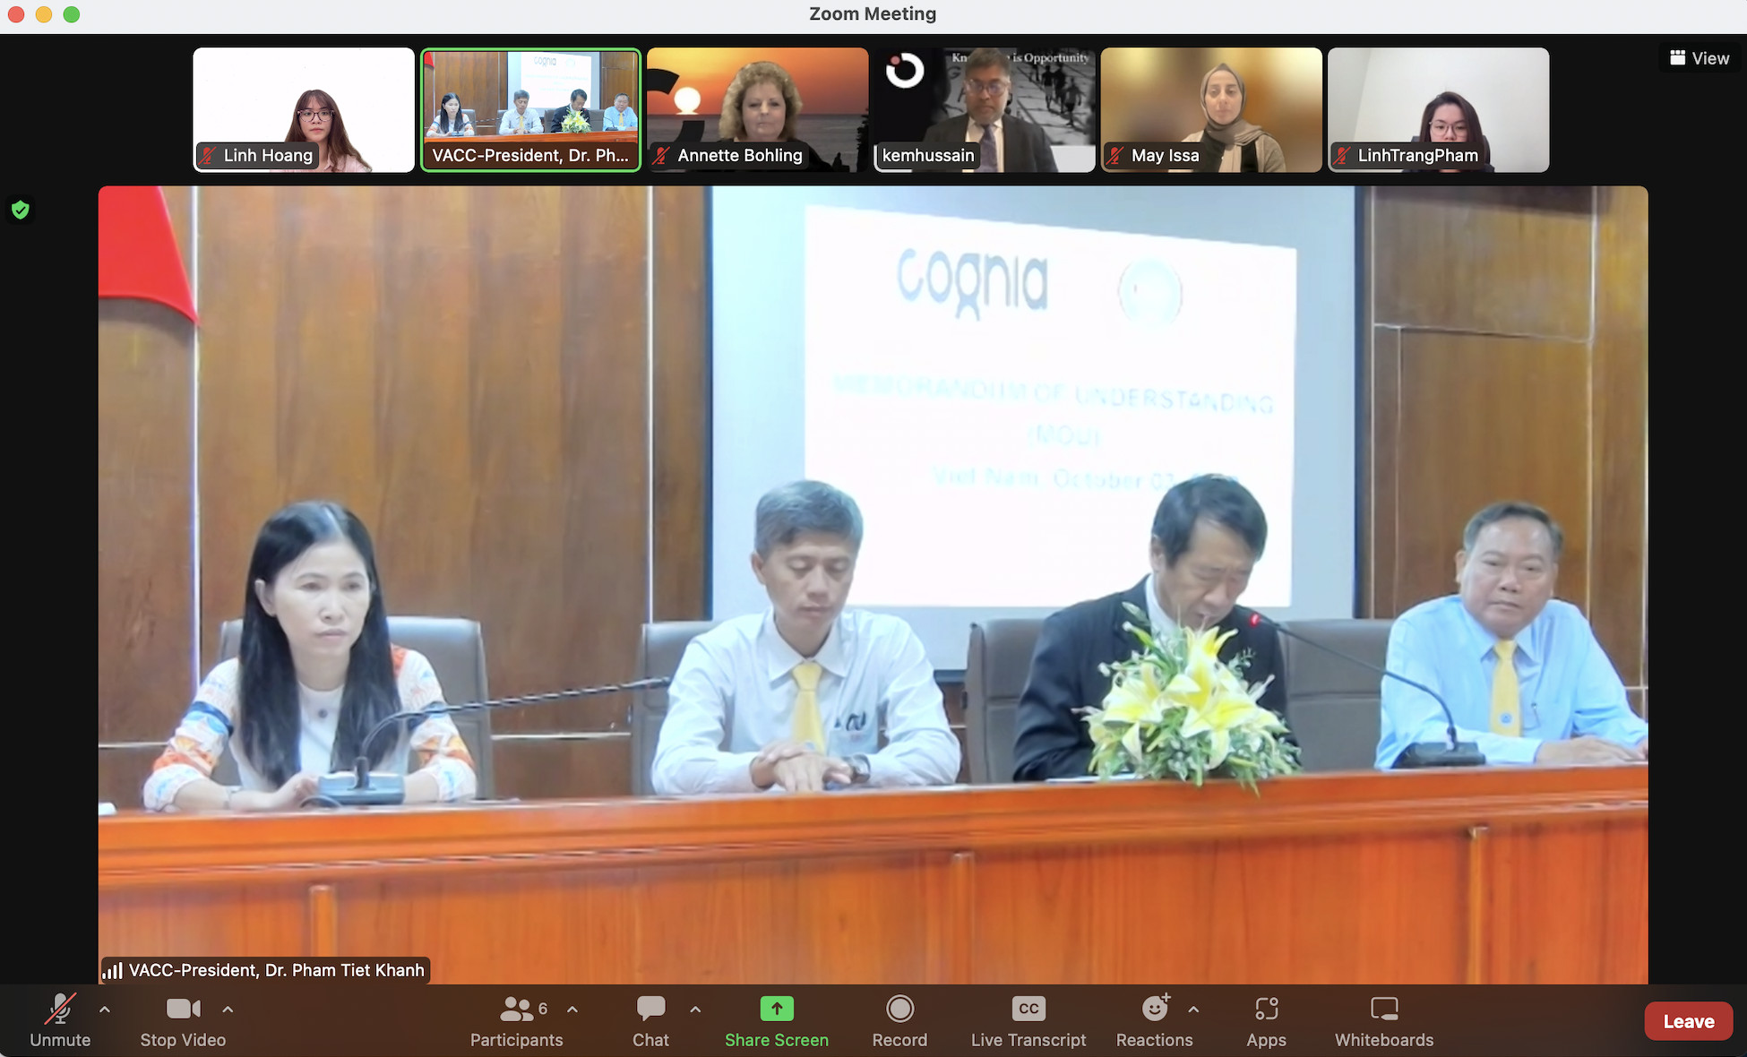Click the green encryption shield icon
Screen dimensions: 1747x1057
coord(21,210)
